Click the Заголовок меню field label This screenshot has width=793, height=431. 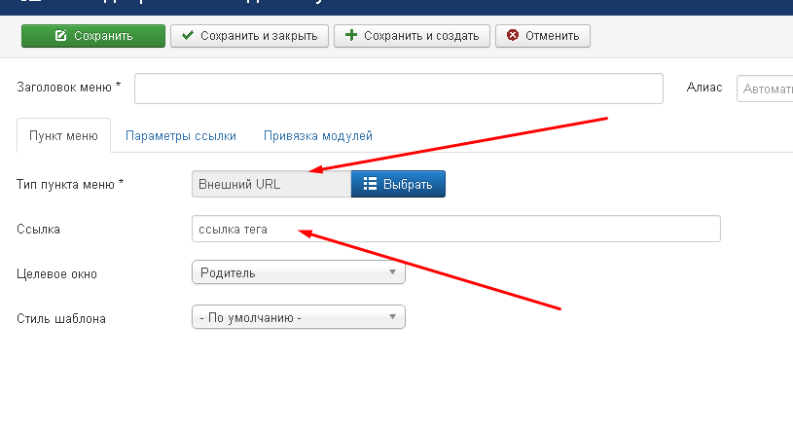click(x=68, y=87)
